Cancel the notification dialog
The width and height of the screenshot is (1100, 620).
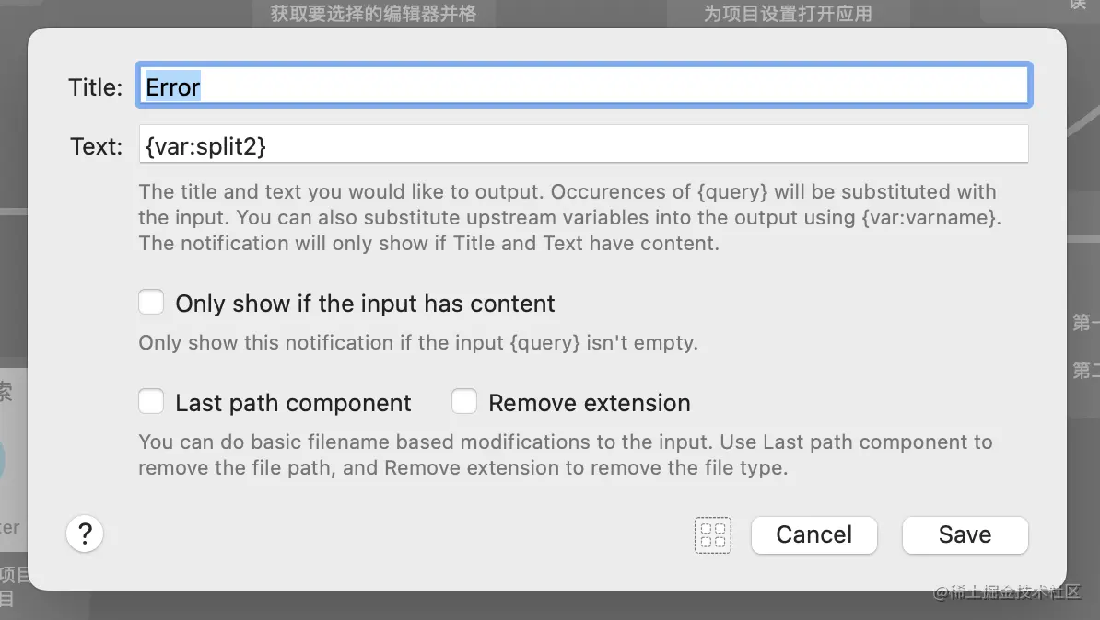pyautogui.click(x=813, y=534)
